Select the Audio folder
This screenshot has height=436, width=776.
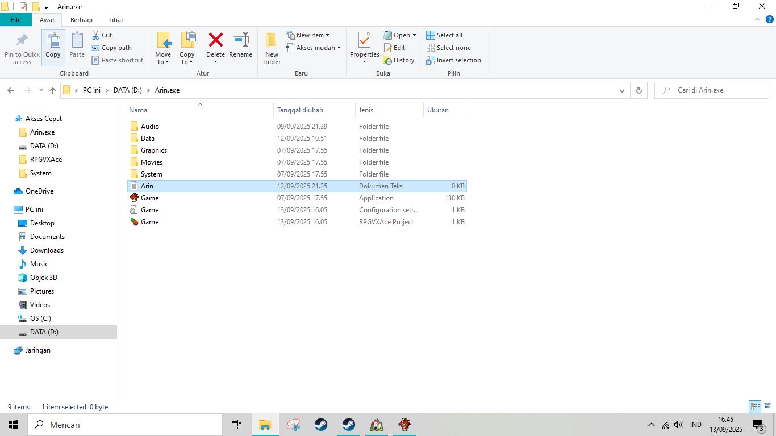click(x=297, y=127)
